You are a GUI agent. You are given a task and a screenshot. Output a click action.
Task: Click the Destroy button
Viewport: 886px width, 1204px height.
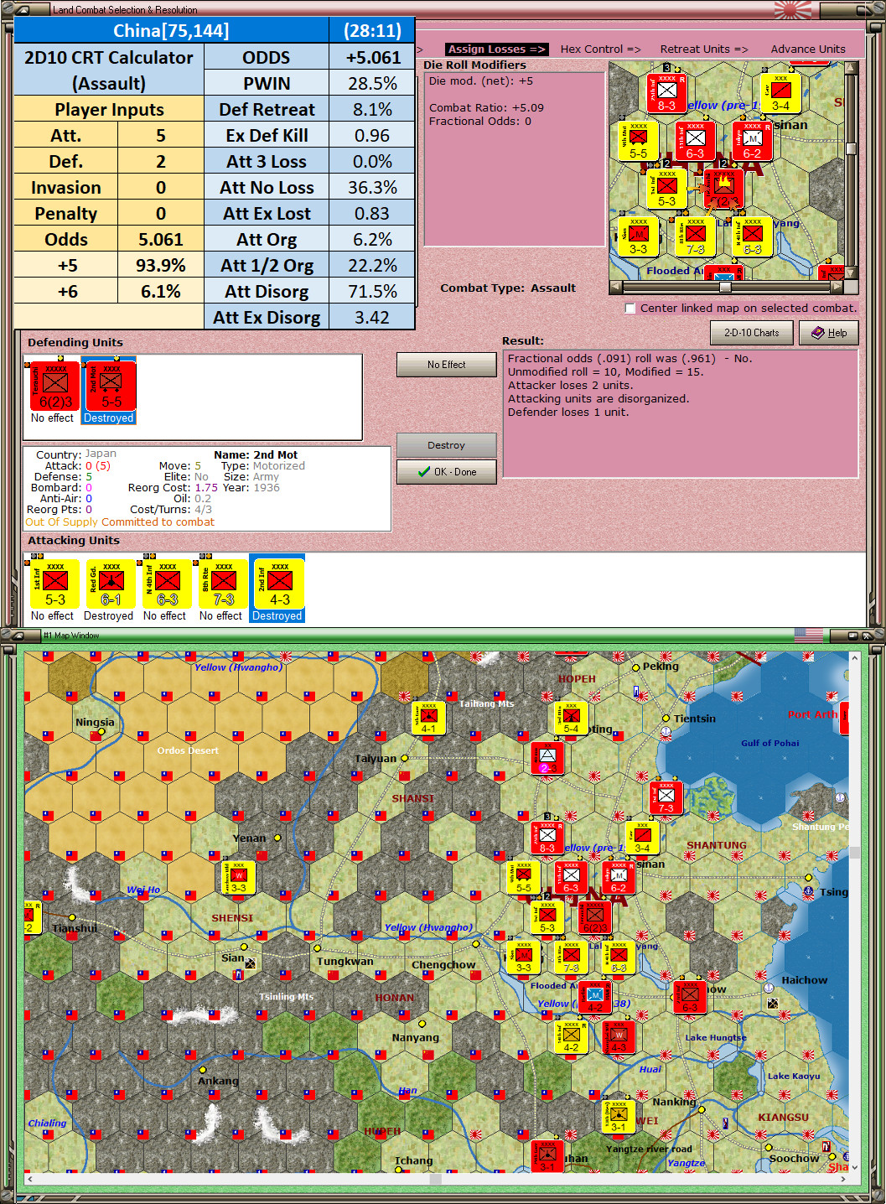point(447,445)
